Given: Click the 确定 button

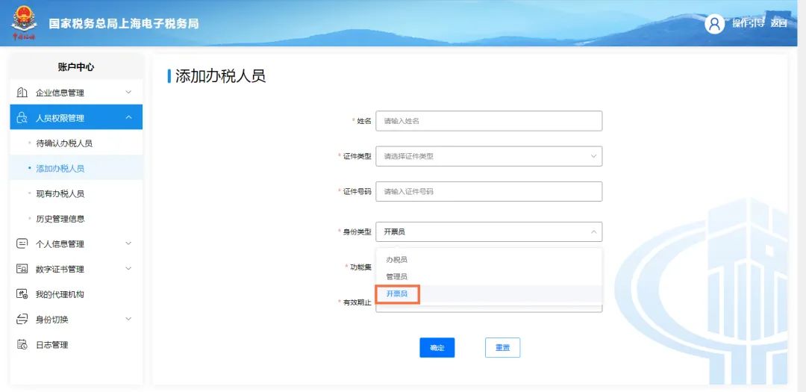Looking at the screenshot, I should click(x=437, y=348).
